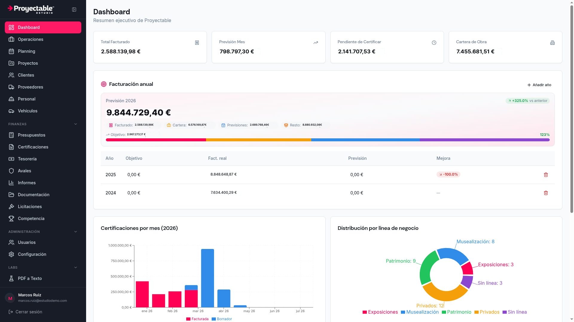Toggle the Facturada series in the chart legend
This screenshot has height=322, width=574.
197,319
